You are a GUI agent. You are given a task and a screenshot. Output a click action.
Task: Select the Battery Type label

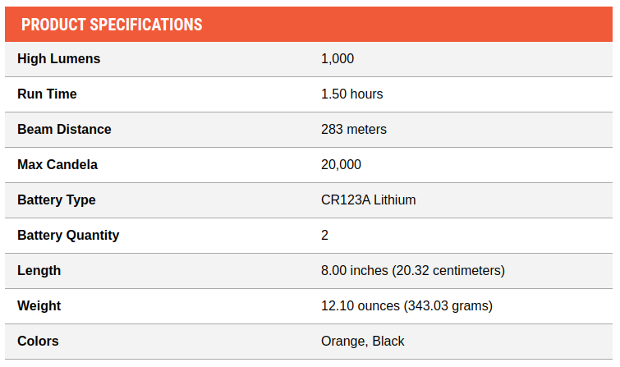[57, 200]
